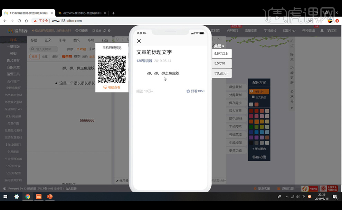Click the refresh icon next to 免费
342x210 pixels.
[x=105, y=31]
